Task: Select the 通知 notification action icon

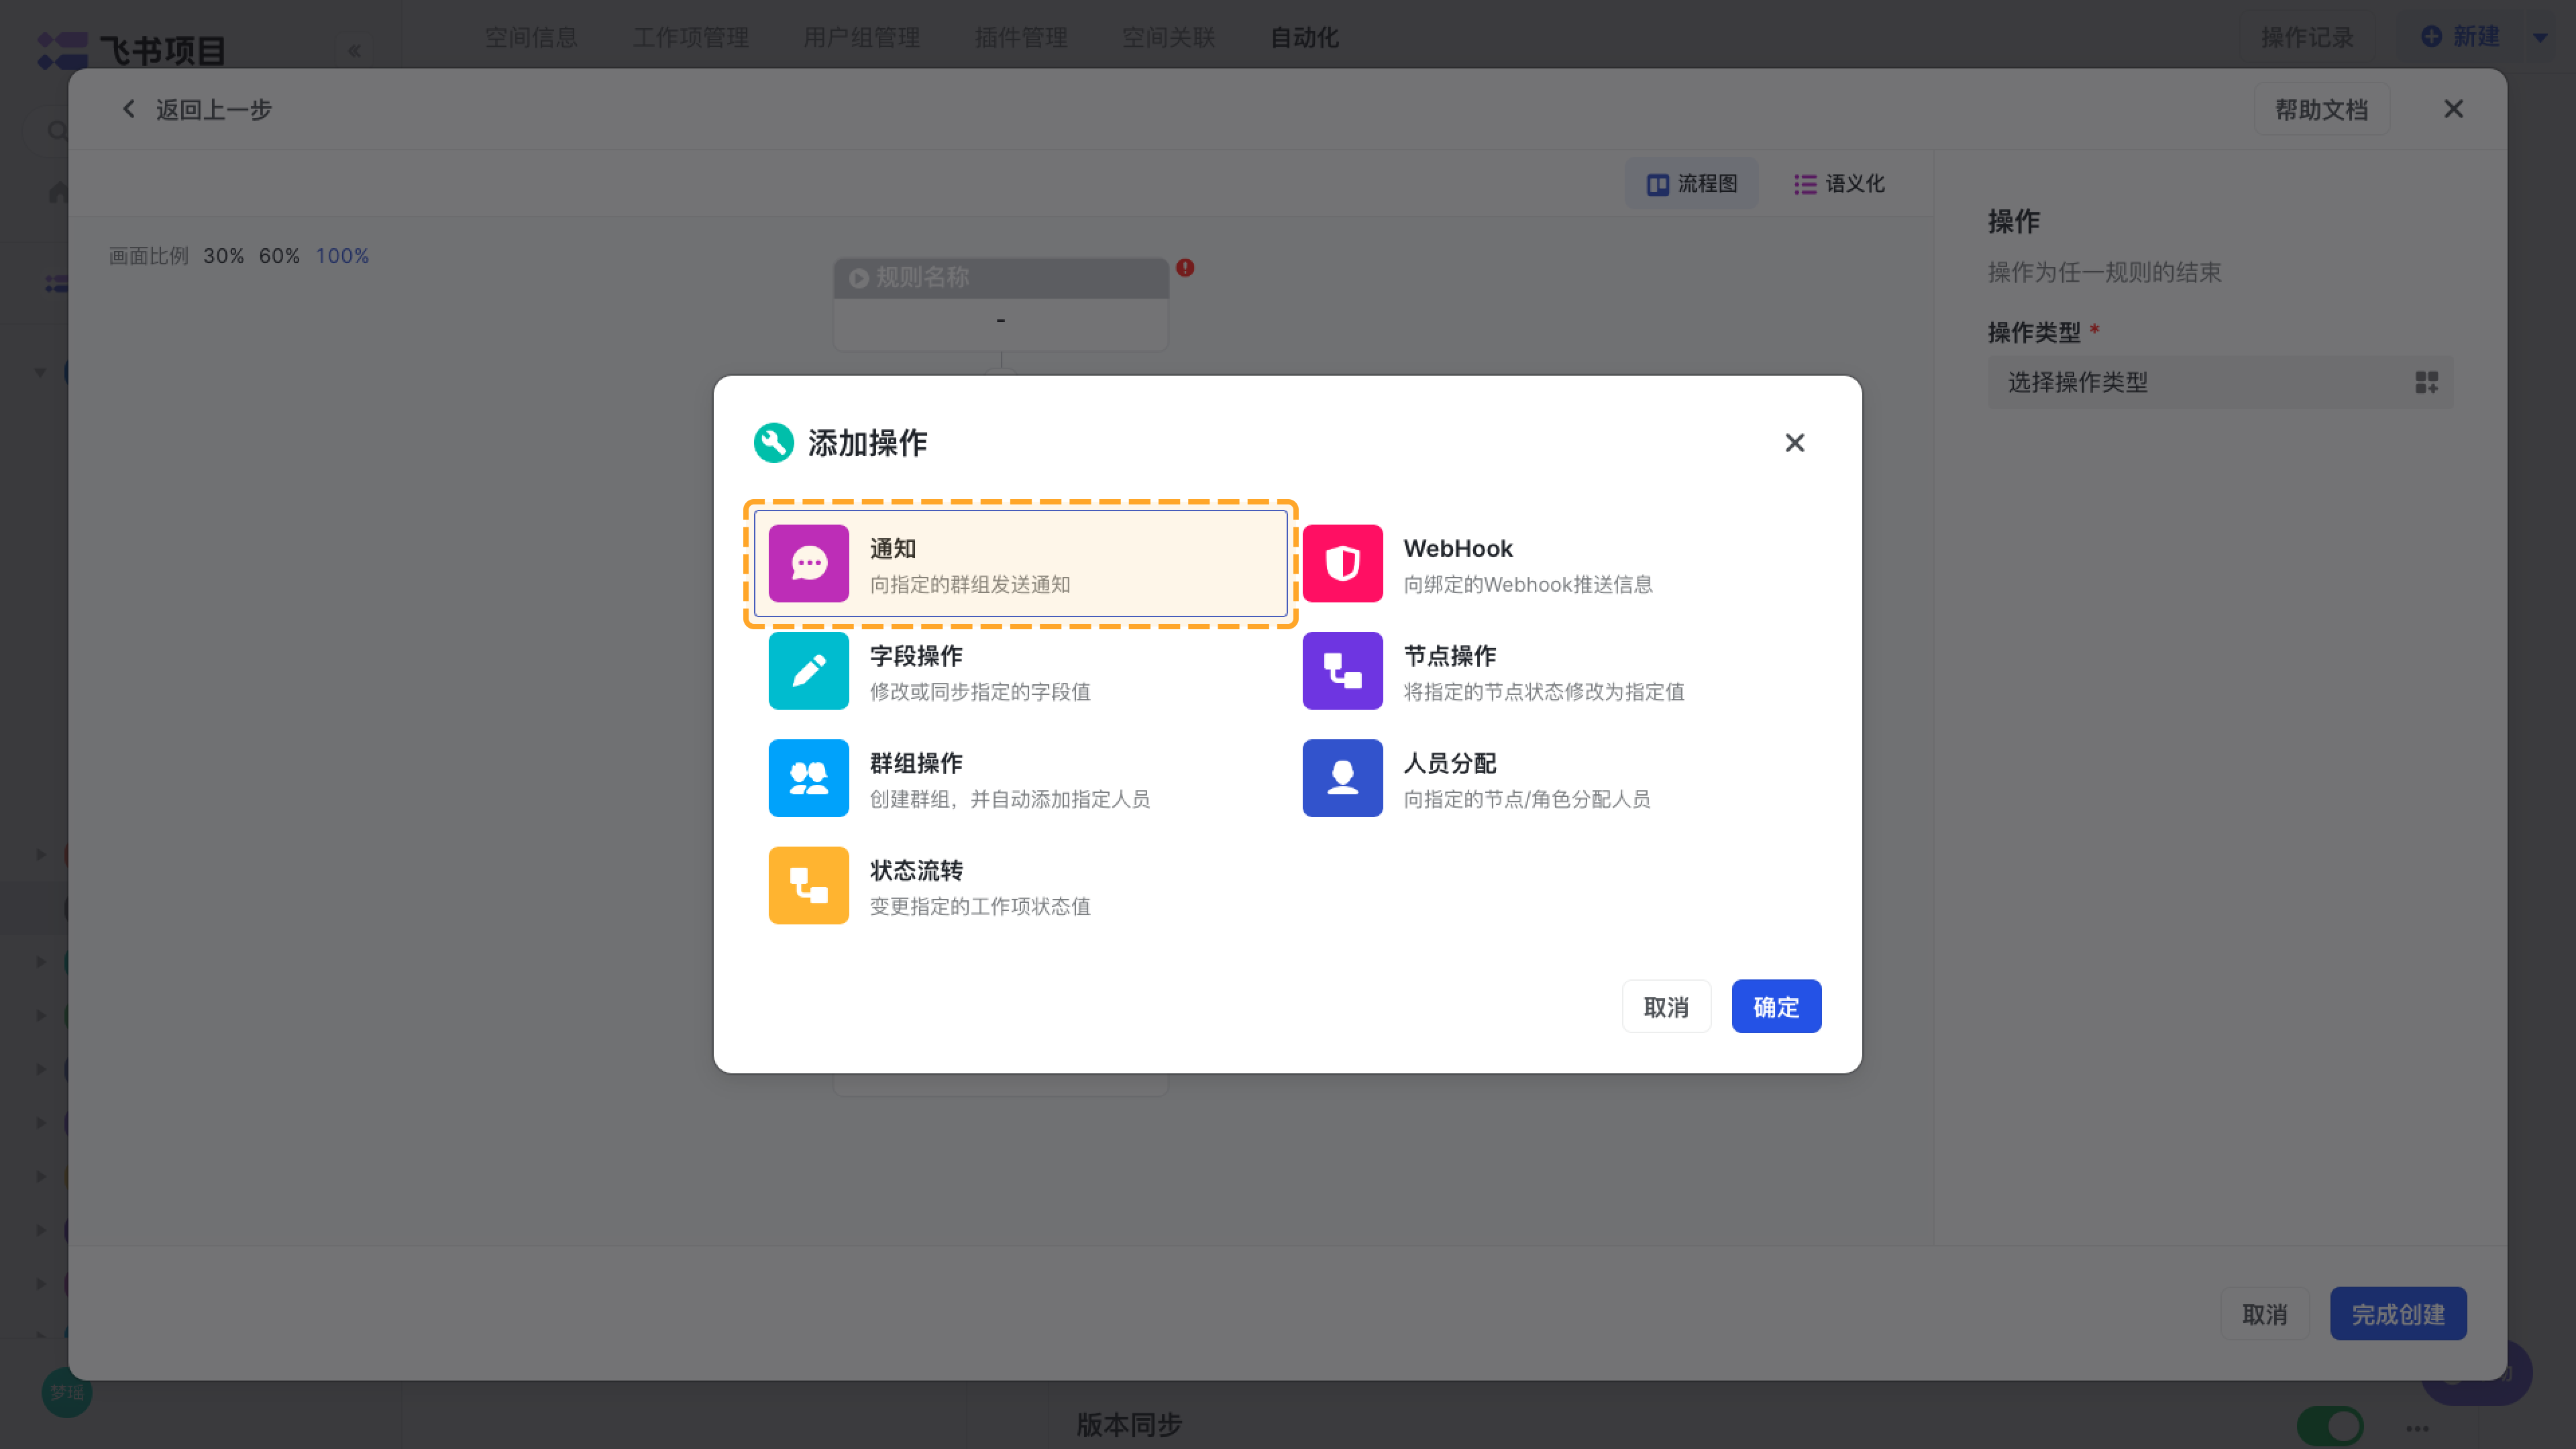Action: (x=808, y=563)
